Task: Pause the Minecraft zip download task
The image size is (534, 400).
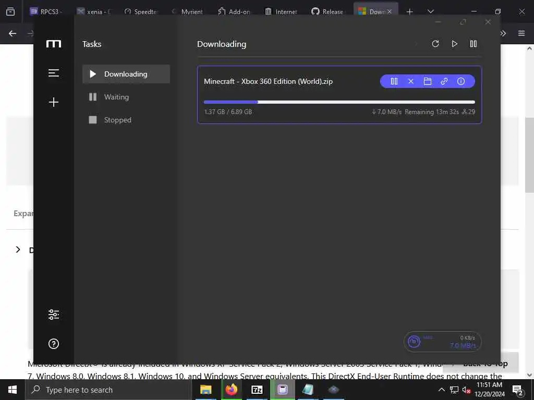Action: click(x=394, y=81)
